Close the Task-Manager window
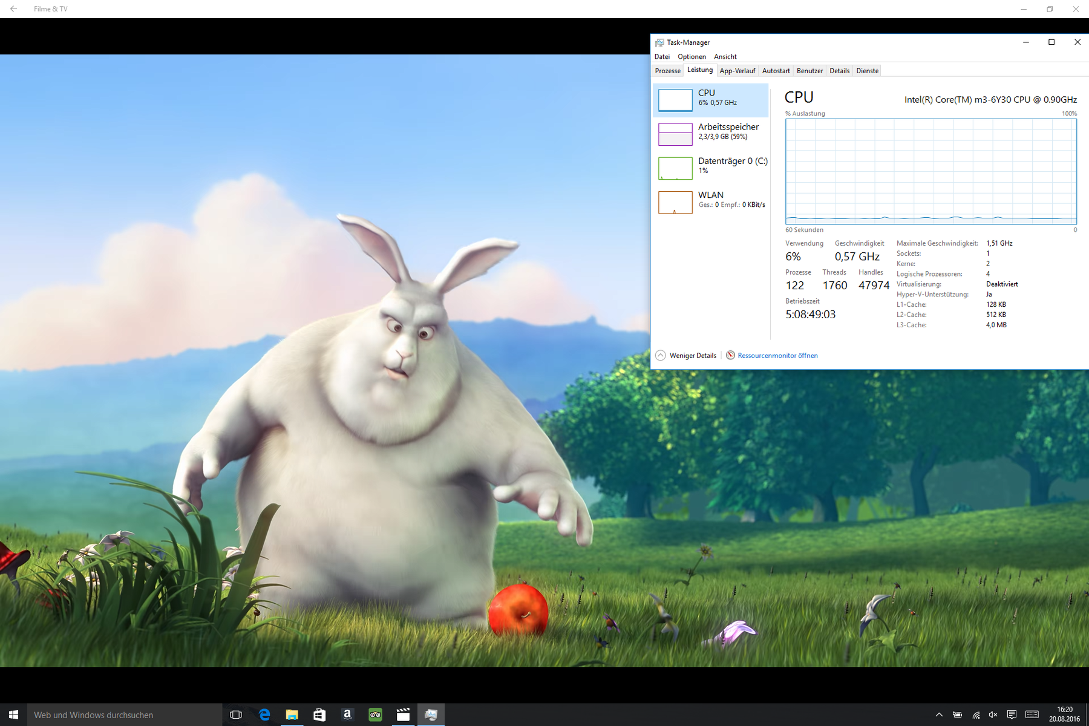The width and height of the screenshot is (1089, 726). [x=1077, y=42]
